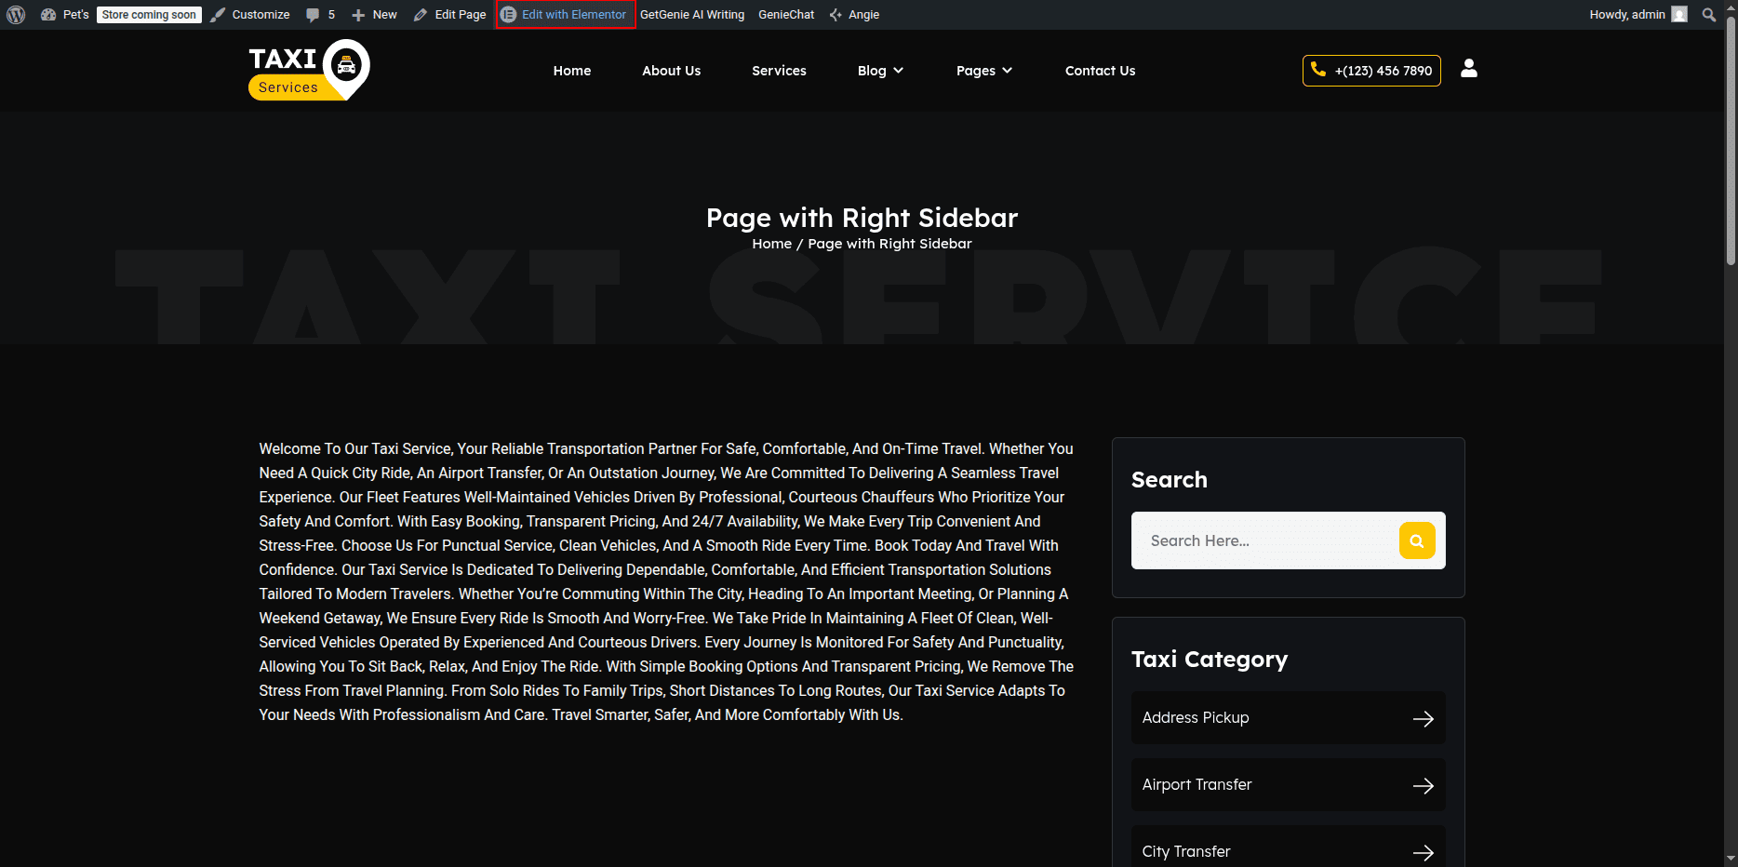
Task: Focus the Search Here input field
Action: 1264,540
